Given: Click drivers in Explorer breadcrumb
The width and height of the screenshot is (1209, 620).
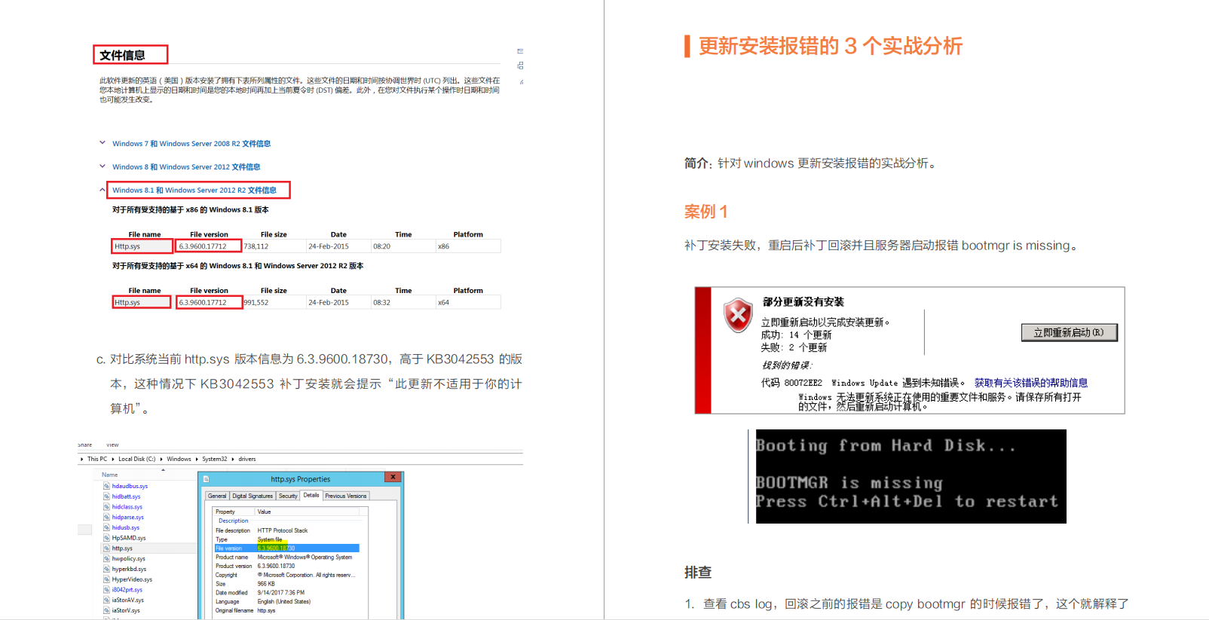Looking at the screenshot, I should [247, 459].
